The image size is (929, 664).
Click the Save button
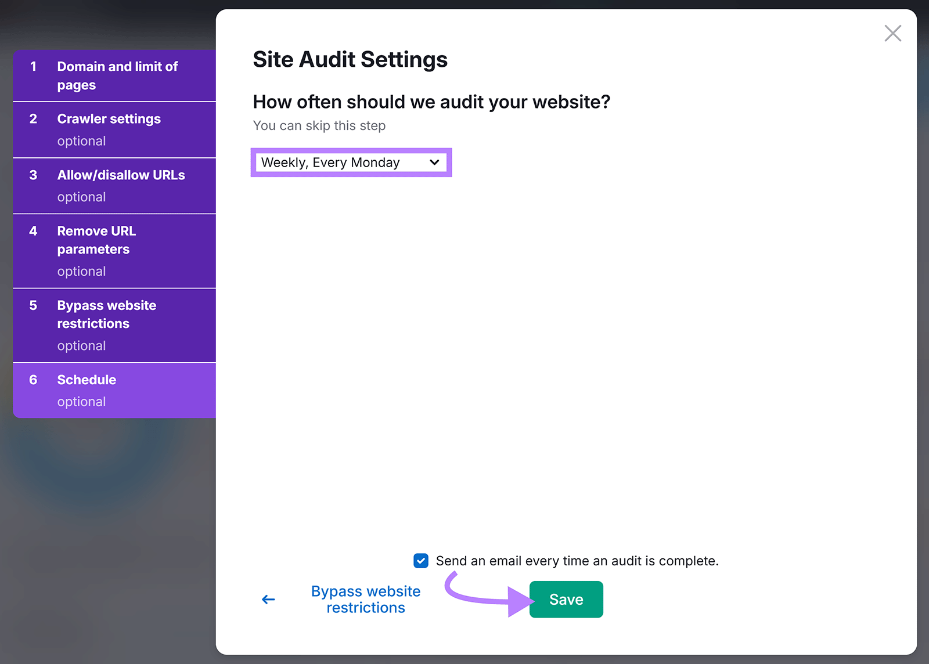[x=566, y=599]
